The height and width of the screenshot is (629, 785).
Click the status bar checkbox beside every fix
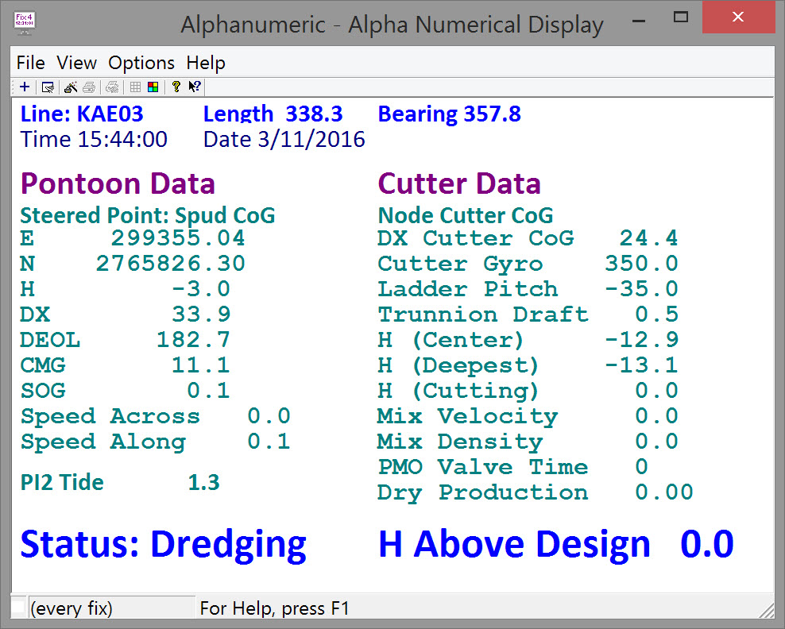[18, 607]
